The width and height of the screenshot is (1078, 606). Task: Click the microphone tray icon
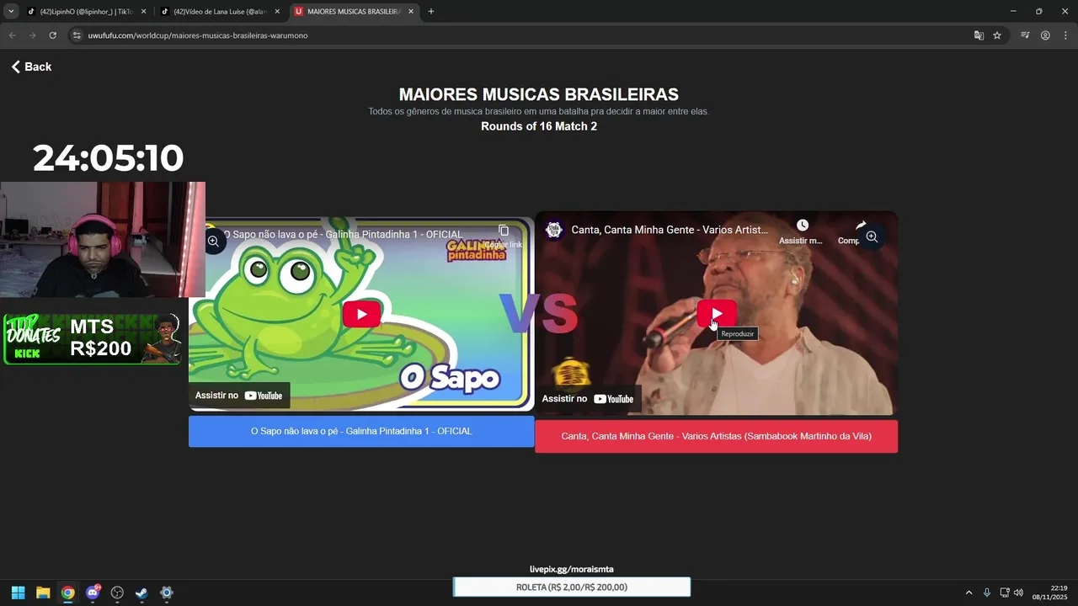987,593
